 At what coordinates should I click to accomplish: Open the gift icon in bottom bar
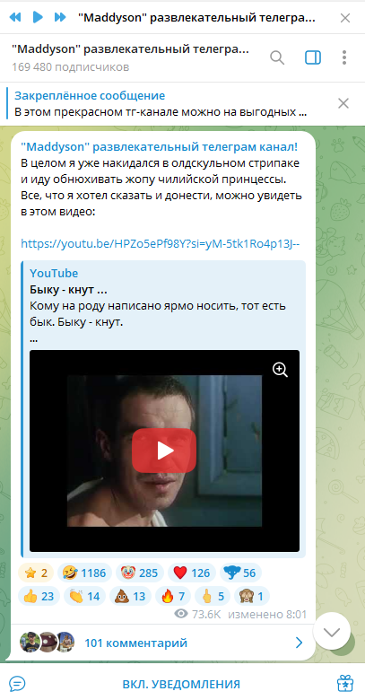345,683
